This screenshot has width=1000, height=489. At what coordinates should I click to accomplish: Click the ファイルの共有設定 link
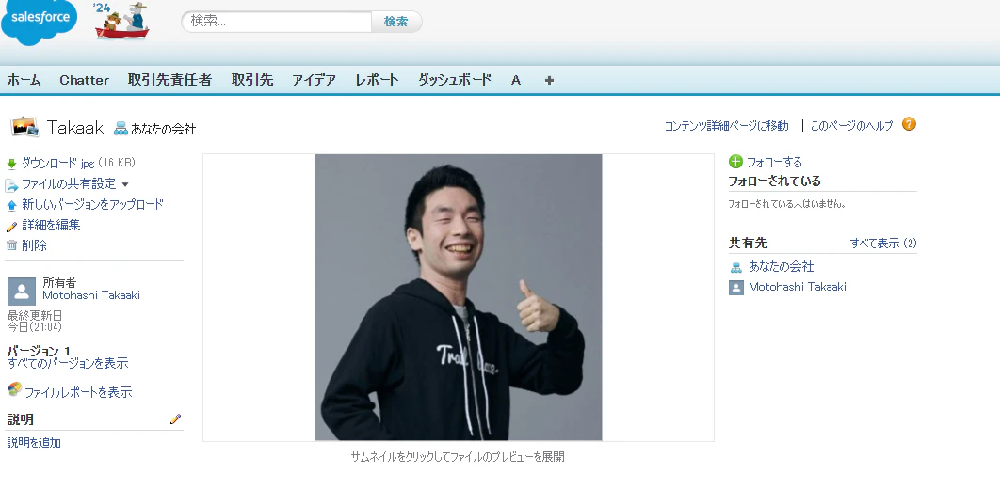(x=69, y=184)
